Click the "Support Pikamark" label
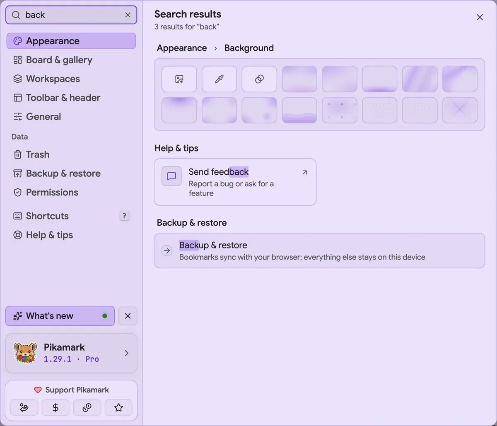 point(77,390)
